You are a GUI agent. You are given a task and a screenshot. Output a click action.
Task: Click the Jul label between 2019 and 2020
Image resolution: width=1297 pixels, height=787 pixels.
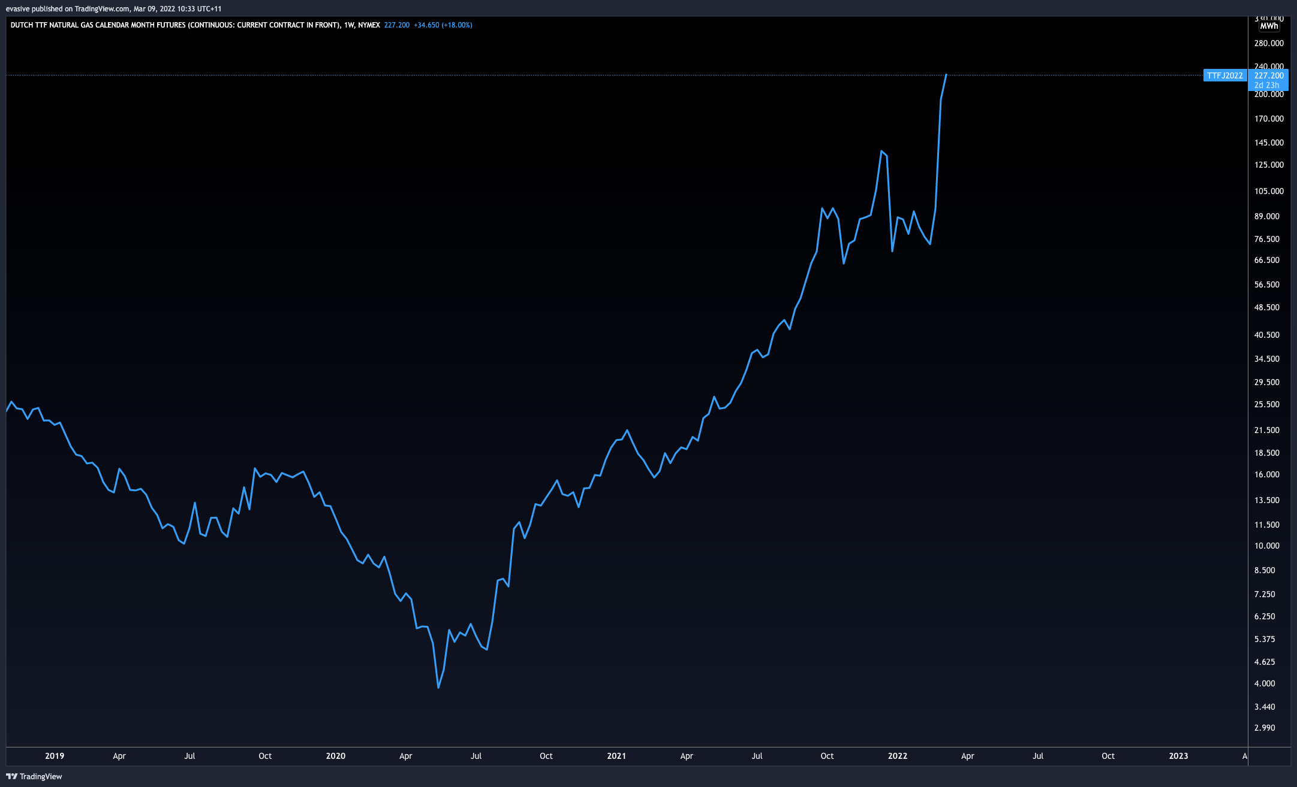[x=189, y=756]
